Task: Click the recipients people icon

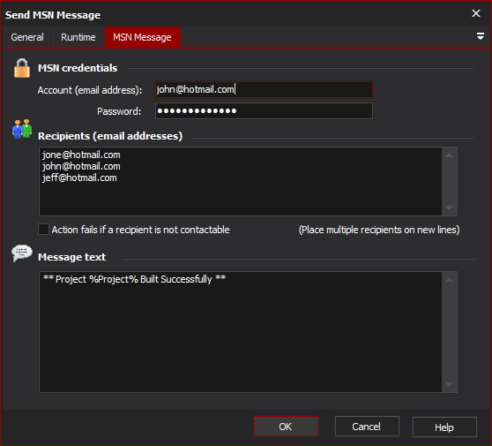Action: point(22,129)
